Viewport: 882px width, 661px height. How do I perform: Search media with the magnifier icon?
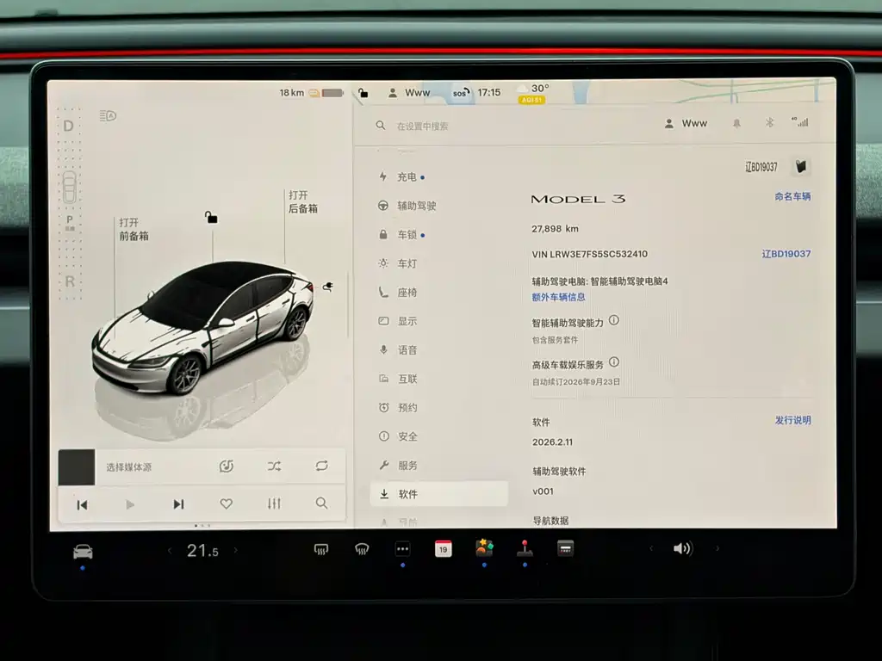322,503
